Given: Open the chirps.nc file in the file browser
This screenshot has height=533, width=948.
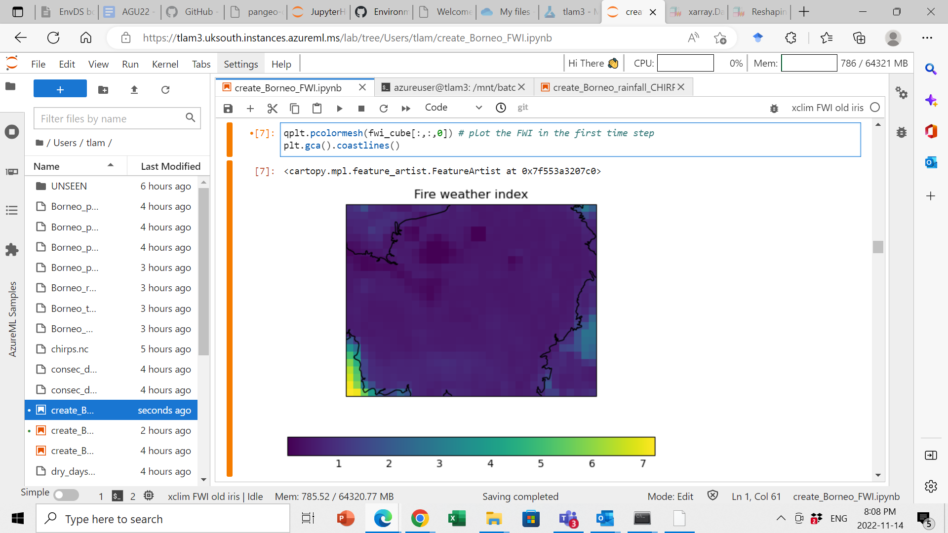Looking at the screenshot, I should tap(70, 349).
